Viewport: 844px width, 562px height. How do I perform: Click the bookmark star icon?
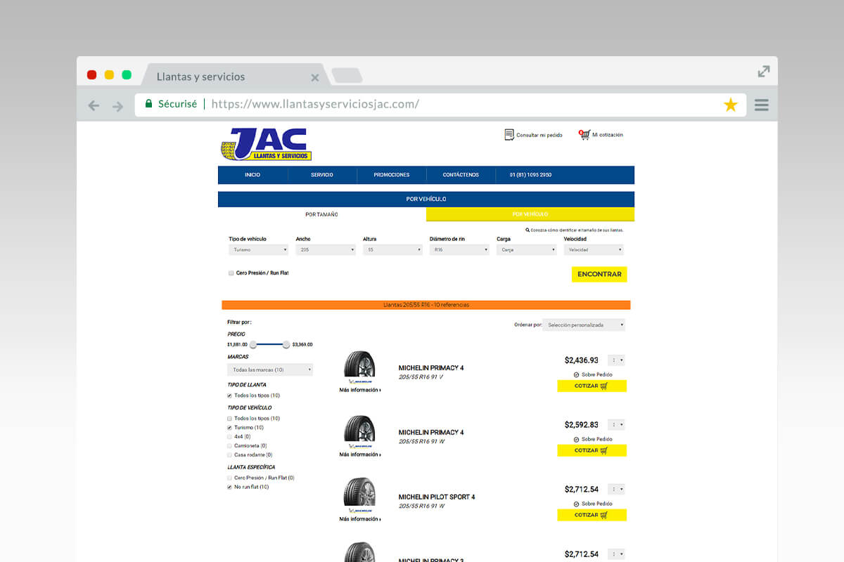pos(731,105)
